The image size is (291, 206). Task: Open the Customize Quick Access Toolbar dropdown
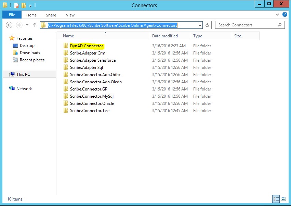[30, 6]
